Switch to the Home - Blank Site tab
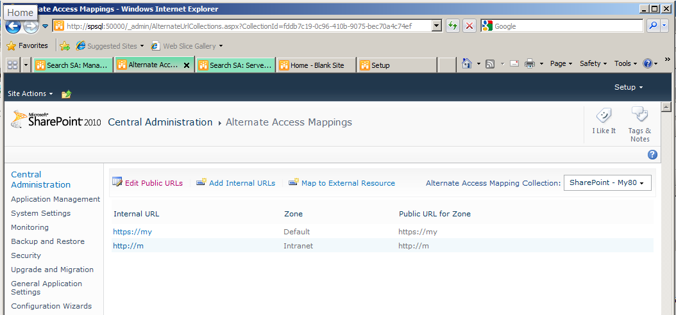676x315 pixels. coord(317,65)
